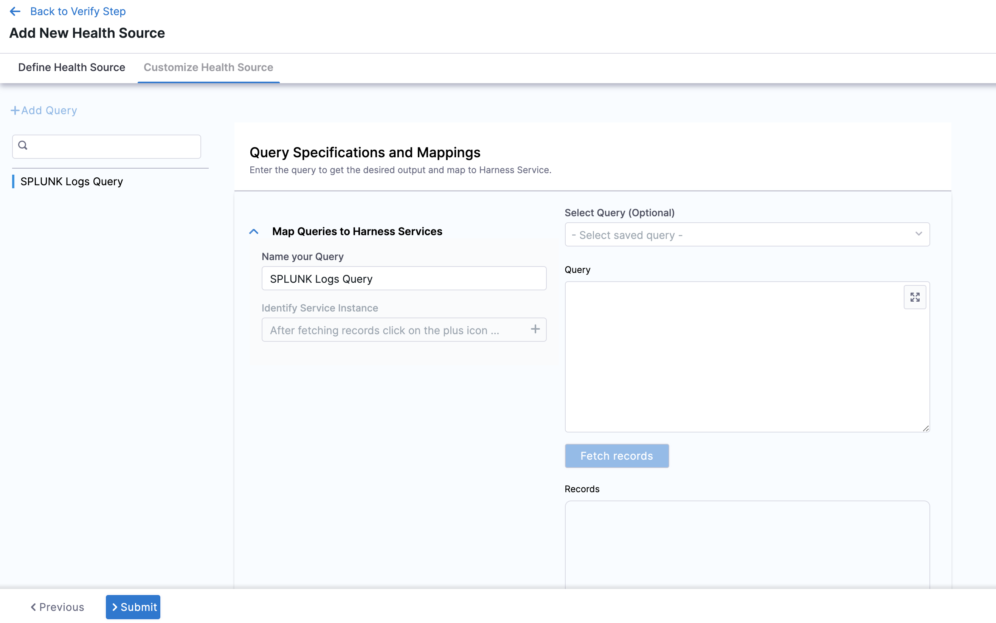Screen dimensions: 996x623
Task: Click the Submit button
Action: pos(133,607)
